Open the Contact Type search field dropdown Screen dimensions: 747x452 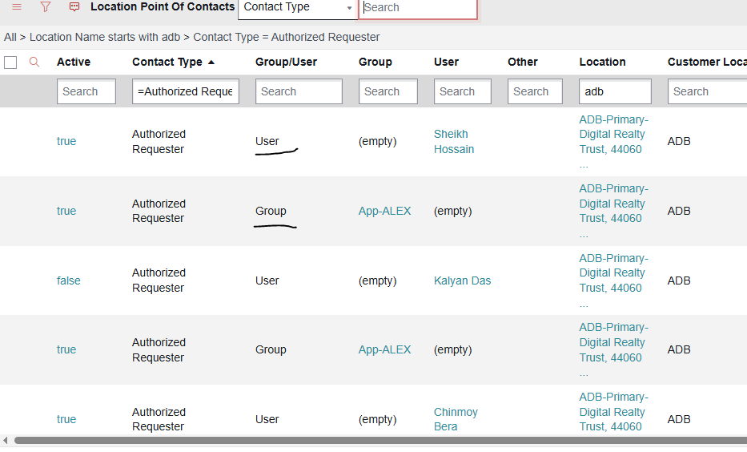tap(297, 8)
